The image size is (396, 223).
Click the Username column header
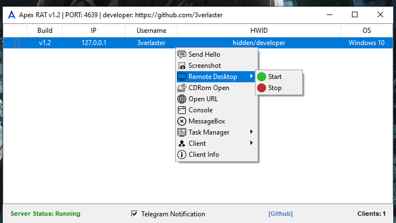pos(151,31)
